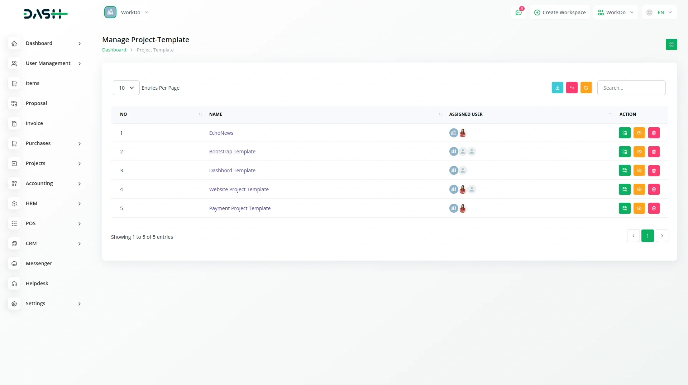The height and width of the screenshot is (385, 688).
Task: View EchoNews details with eye icon
Action: 639,133
